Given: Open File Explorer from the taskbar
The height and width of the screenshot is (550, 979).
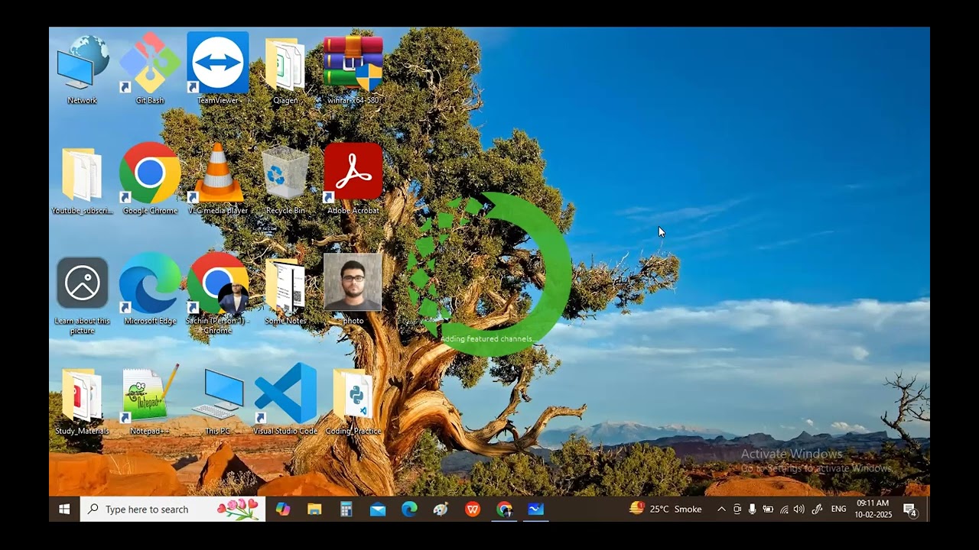Looking at the screenshot, I should point(314,509).
